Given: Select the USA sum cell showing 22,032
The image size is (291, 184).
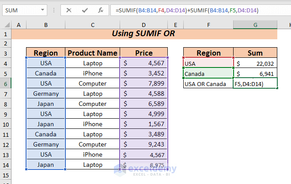Looking at the screenshot, I should 255,64.
